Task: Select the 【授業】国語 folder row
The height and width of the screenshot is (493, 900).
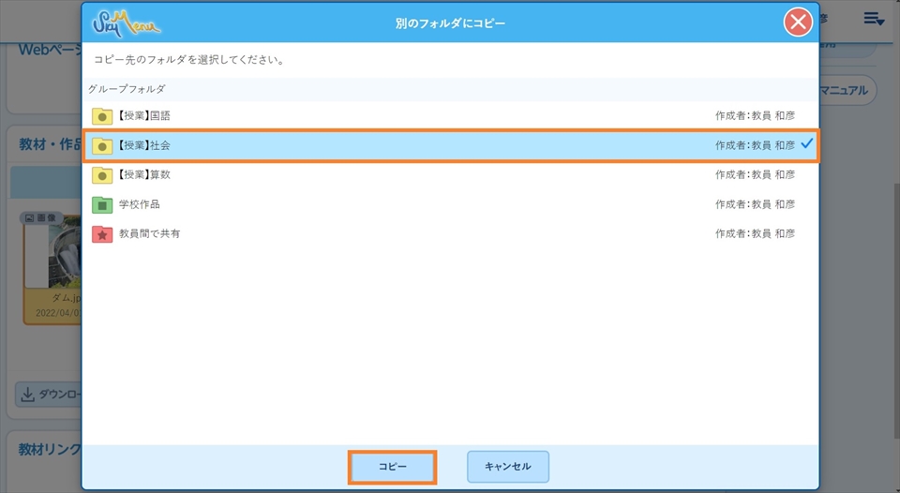Action: (450, 116)
